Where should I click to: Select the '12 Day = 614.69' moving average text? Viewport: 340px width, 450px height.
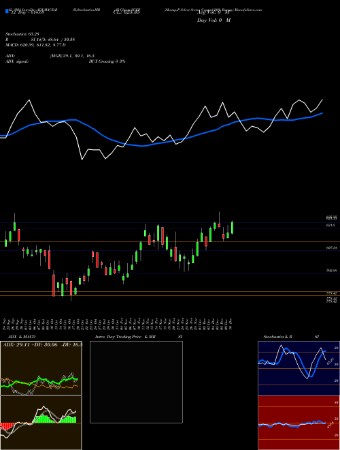click(27, 13)
